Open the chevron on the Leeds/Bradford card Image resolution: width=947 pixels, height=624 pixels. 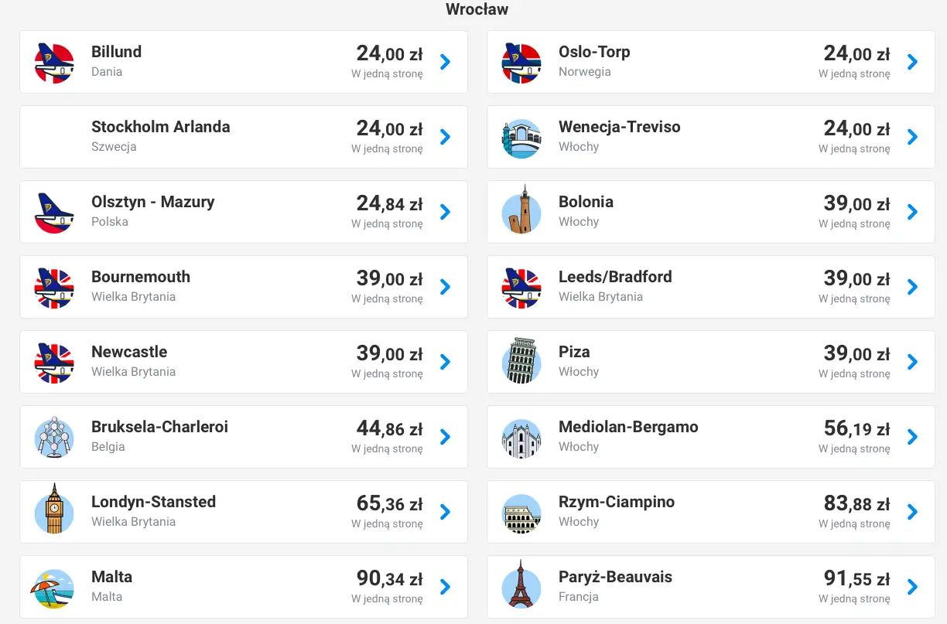[x=912, y=287]
